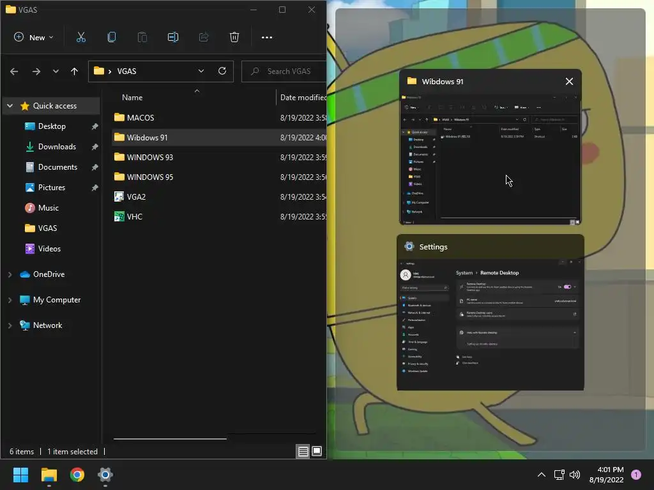Close the Wibdows 91 snap thumbnail

coord(569,81)
